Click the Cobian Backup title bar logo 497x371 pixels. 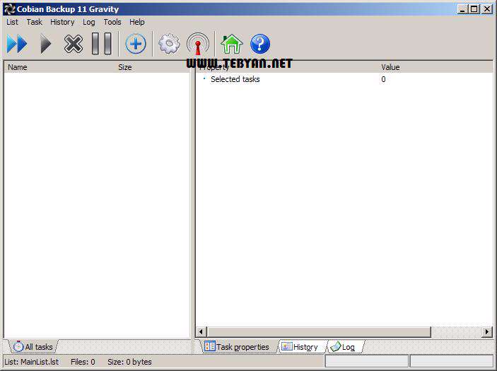(x=9, y=9)
